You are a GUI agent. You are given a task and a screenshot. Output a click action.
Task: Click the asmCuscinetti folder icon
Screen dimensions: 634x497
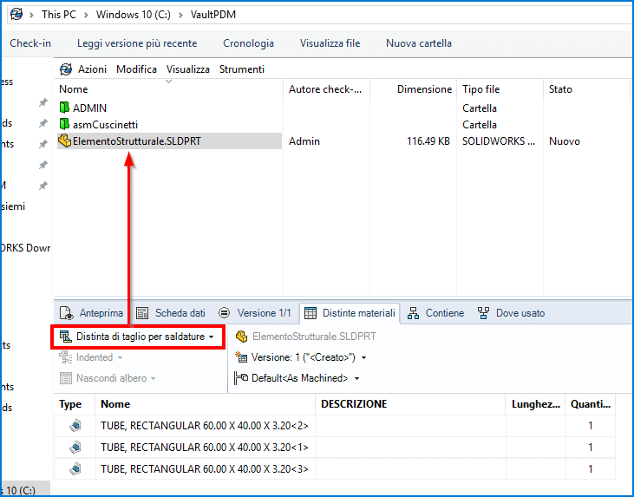click(64, 125)
